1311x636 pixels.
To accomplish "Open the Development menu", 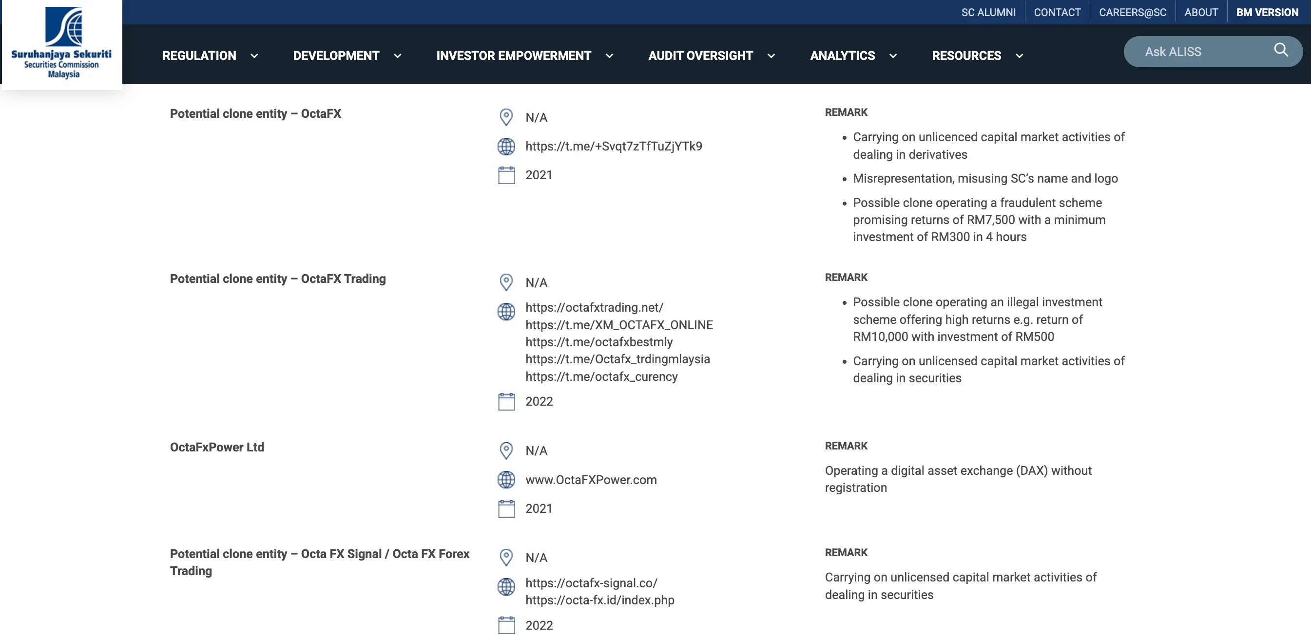I will click(x=336, y=56).
